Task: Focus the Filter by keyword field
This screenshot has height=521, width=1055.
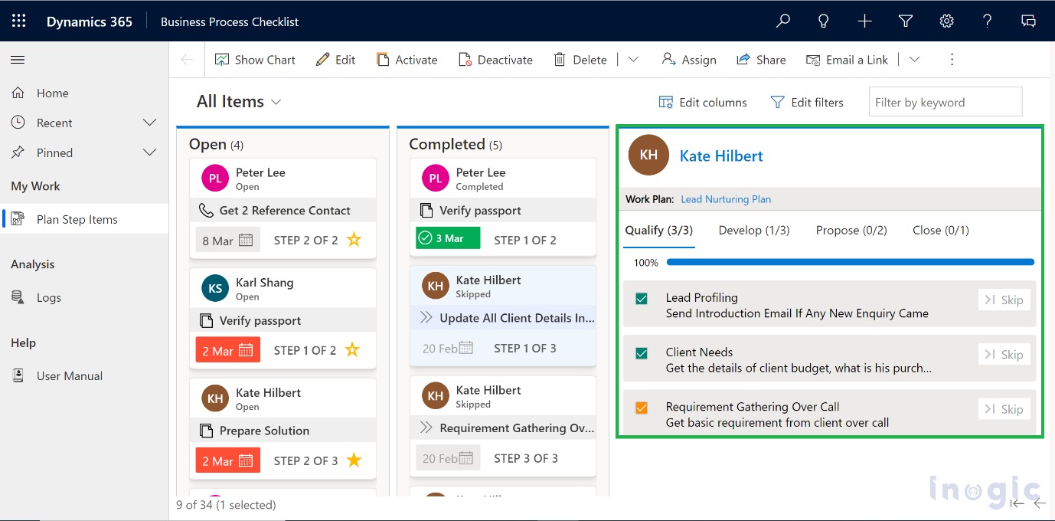Action: point(946,102)
